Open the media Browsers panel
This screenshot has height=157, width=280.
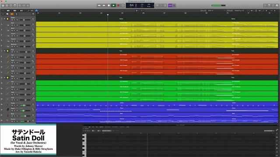click(277, 6)
